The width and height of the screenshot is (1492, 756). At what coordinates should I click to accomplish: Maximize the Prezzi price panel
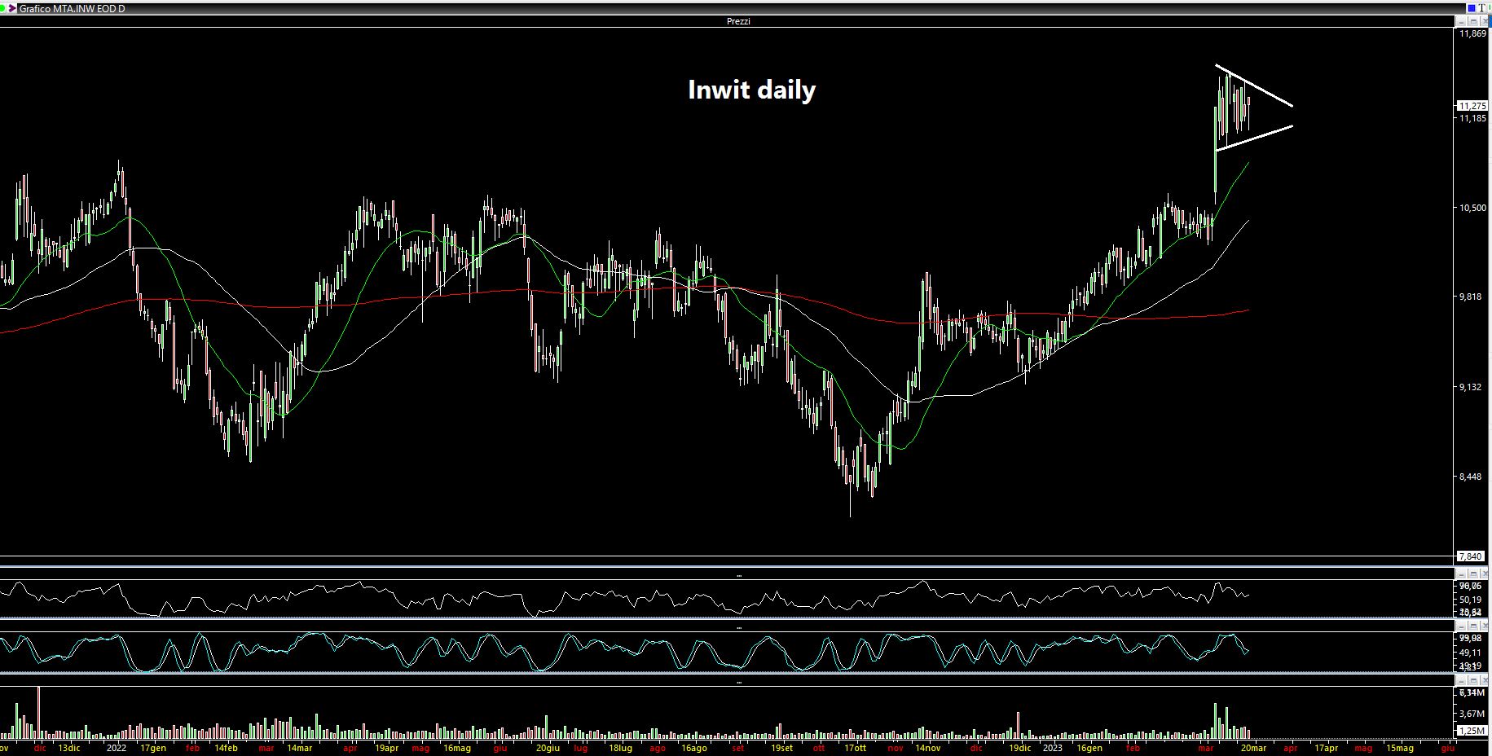1473,21
